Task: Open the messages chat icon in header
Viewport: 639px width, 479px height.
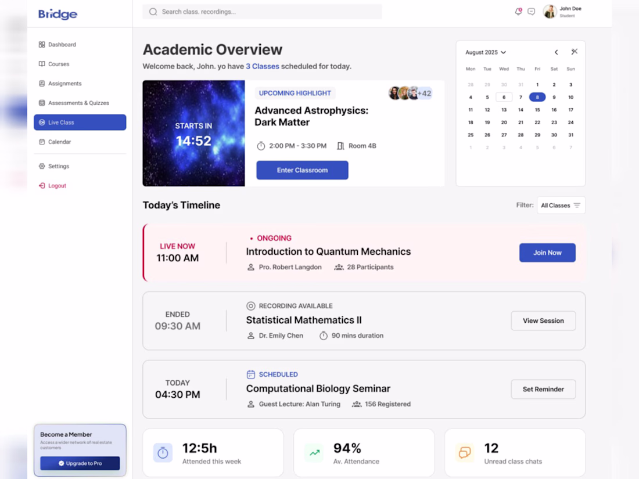Action: click(x=532, y=12)
